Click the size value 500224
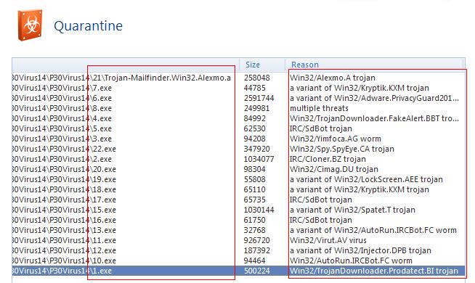475x283 pixels. coord(256,271)
